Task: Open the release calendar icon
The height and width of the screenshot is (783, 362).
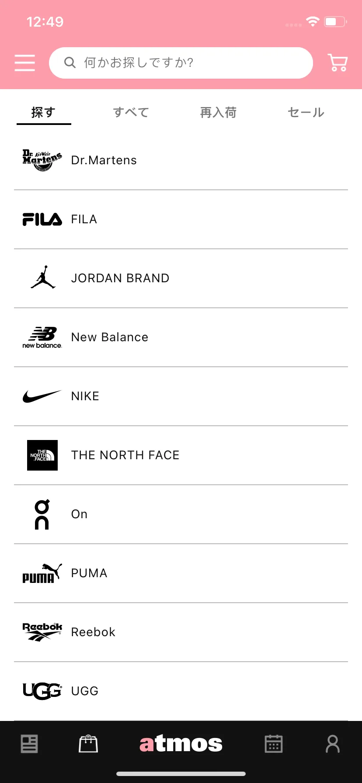Action: pyautogui.click(x=274, y=744)
